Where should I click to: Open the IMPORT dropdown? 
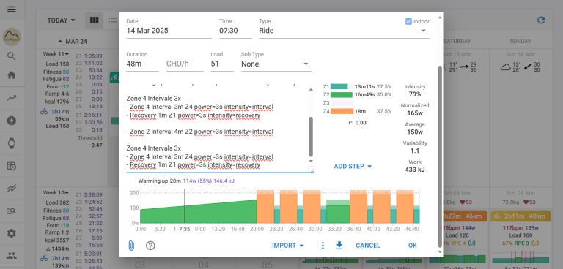pos(288,246)
